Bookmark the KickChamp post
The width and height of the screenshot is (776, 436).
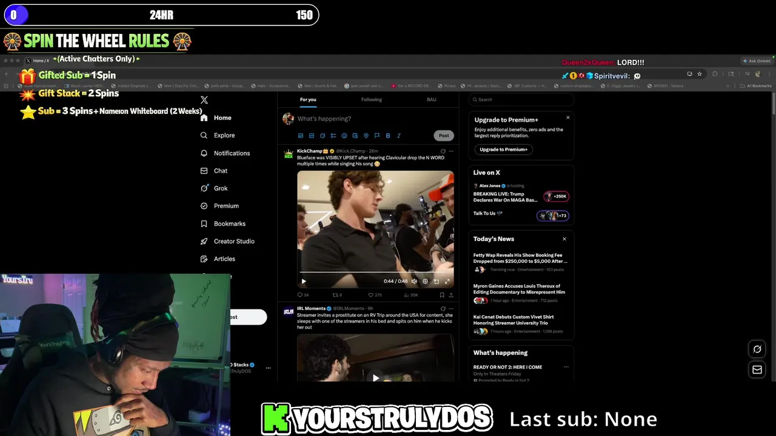(441, 295)
